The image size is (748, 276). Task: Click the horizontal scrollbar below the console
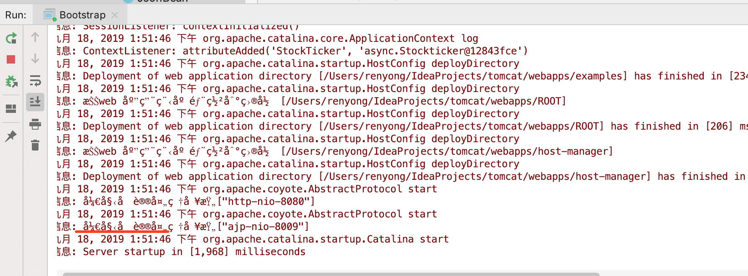[331, 274]
